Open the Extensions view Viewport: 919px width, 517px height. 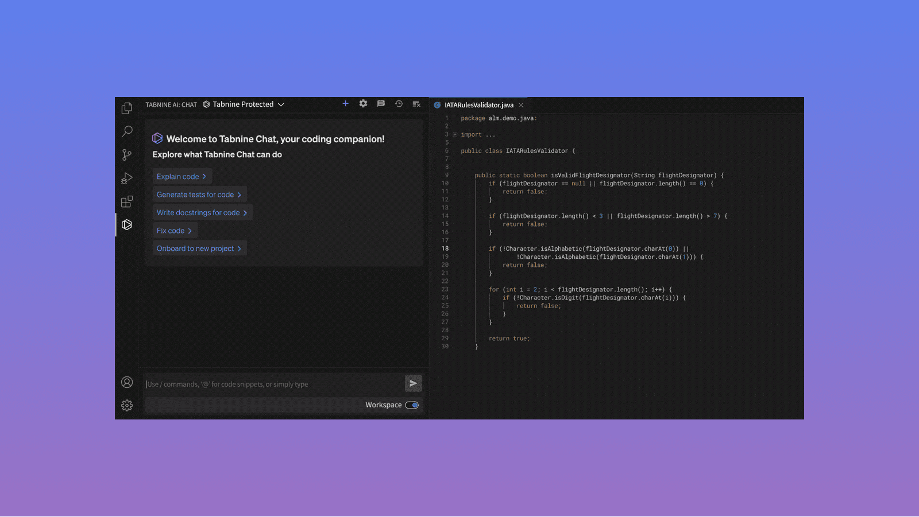click(127, 201)
